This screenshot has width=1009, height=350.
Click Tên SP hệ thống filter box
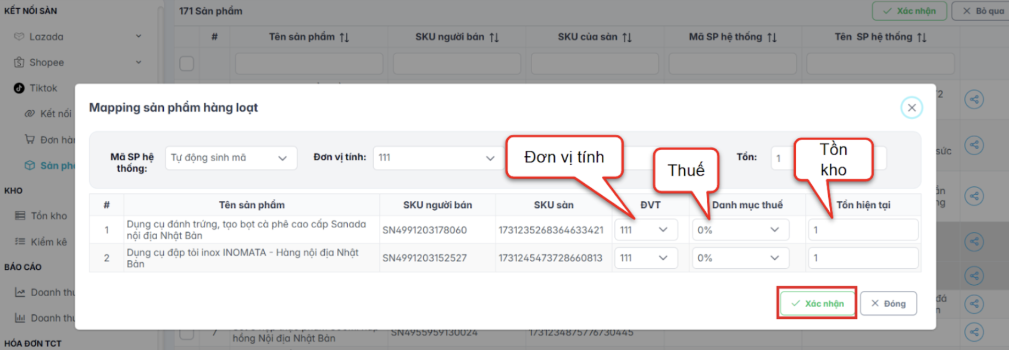880,64
